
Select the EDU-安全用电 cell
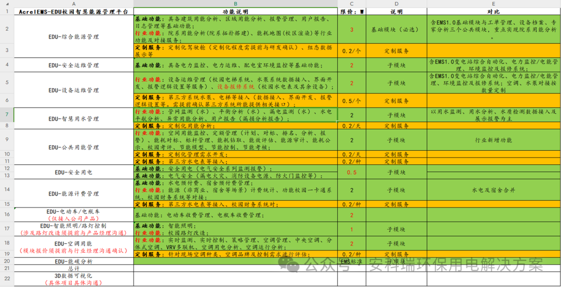click(x=74, y=172)
